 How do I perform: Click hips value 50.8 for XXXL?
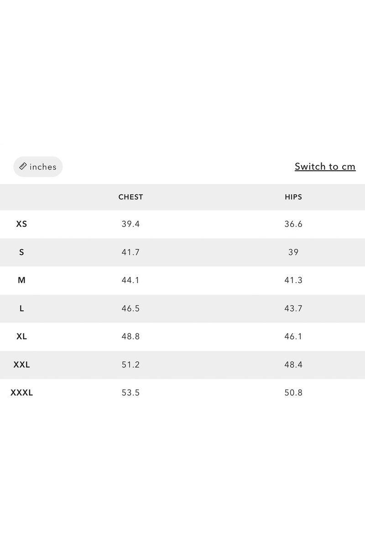pyautogui.click(x=293, y=393)
